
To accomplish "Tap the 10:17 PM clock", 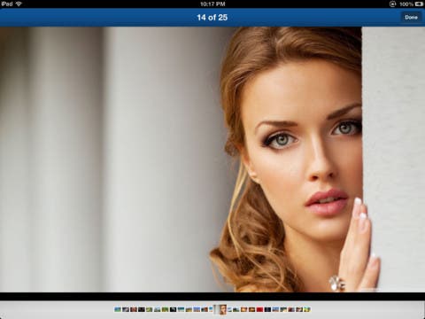I will [212, 4].
